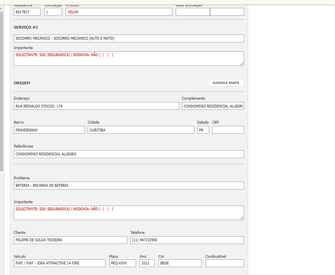Click the vertical scrollbar thumb on left edge
335x275 pixels.
[x=1, y=91]
